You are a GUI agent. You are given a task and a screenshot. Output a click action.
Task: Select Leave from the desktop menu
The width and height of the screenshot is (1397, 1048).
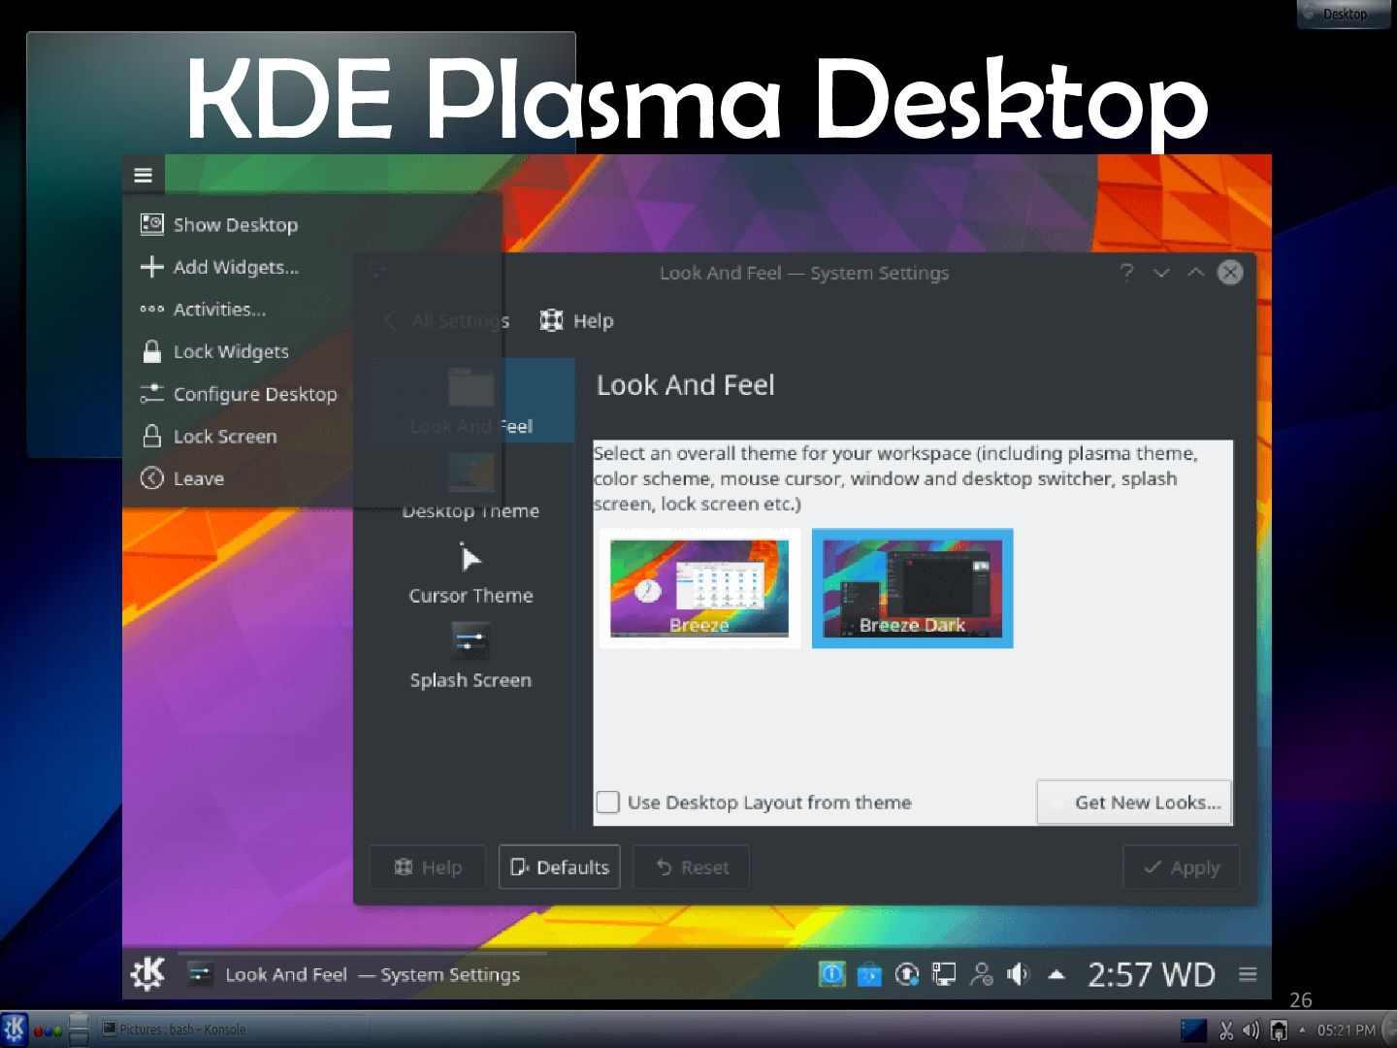199,478
